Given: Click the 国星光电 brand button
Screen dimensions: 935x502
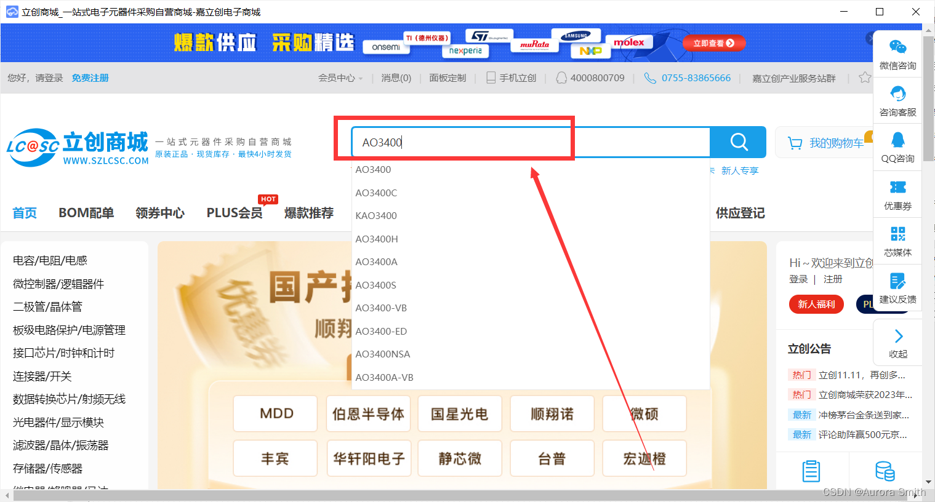Looking at the screenshot, I should (460, 413).
